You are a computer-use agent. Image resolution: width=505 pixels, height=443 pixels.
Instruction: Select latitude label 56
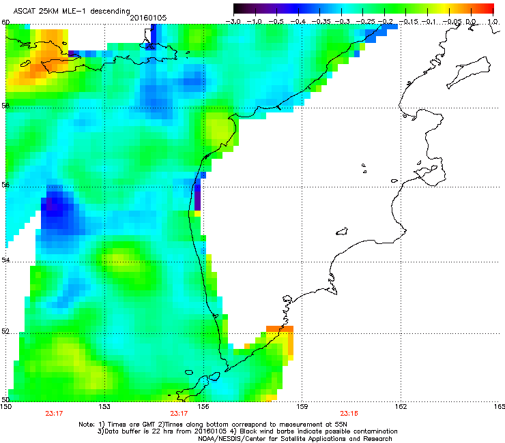(5, 185)
